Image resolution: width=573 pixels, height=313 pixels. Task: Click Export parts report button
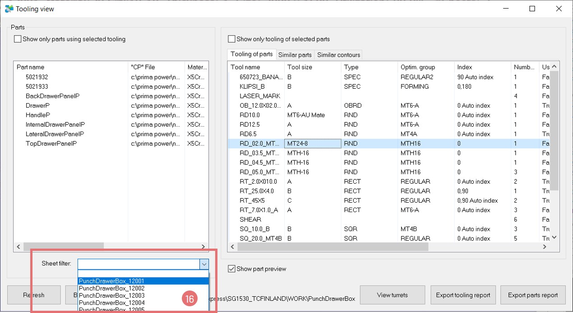pos(533,295)
